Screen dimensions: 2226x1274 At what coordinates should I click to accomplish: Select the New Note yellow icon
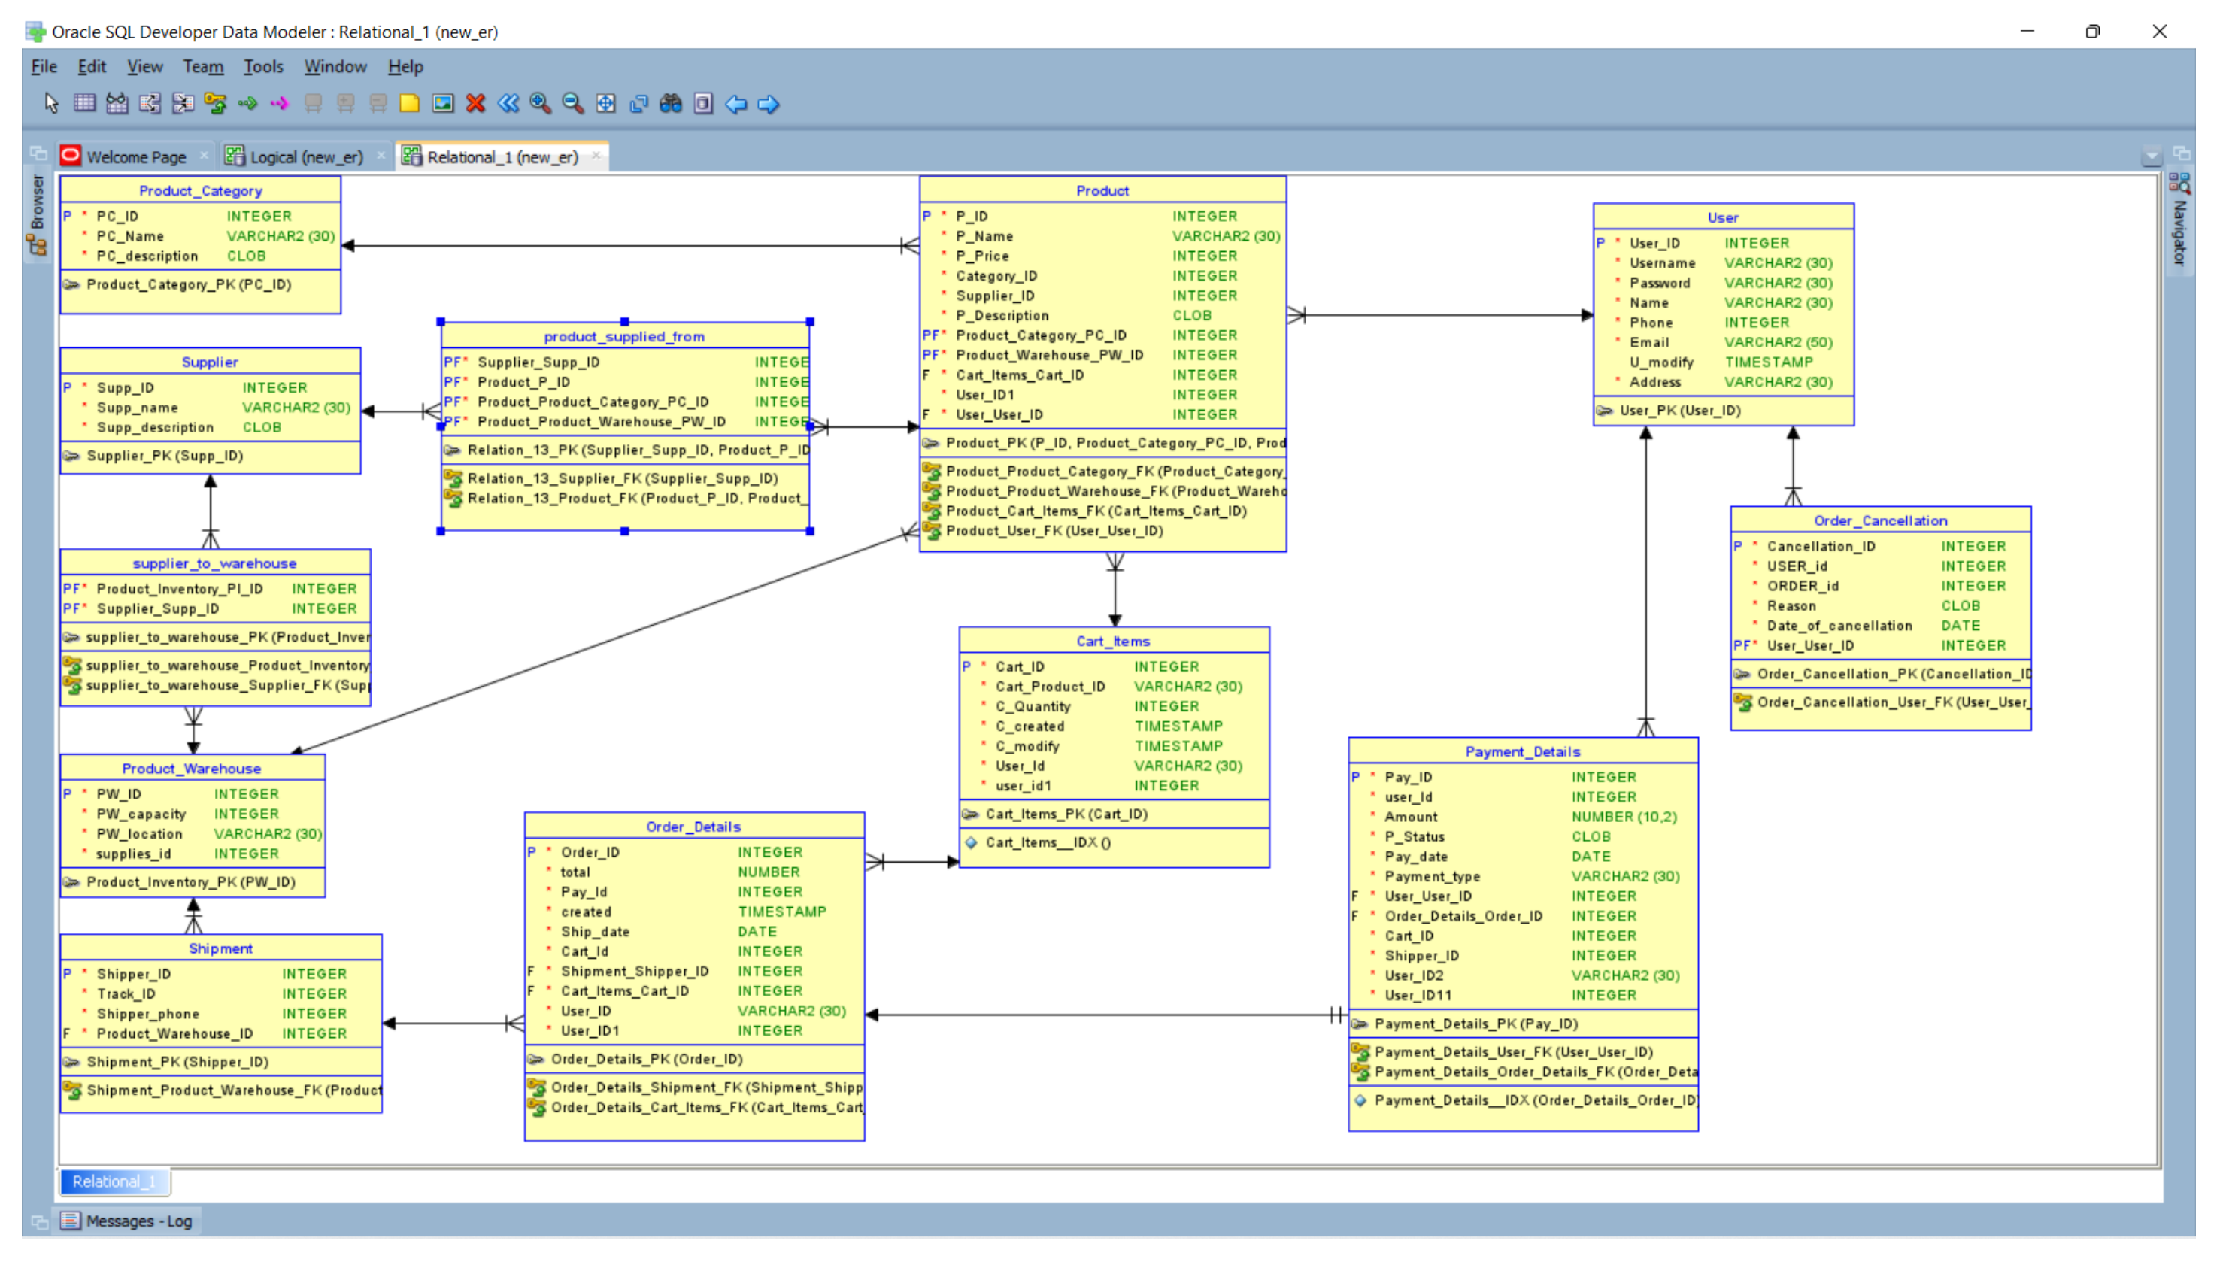410,103
